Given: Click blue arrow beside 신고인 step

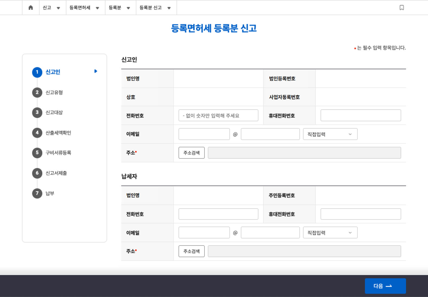Looking at the screenshot, I should tap(95, 71).
